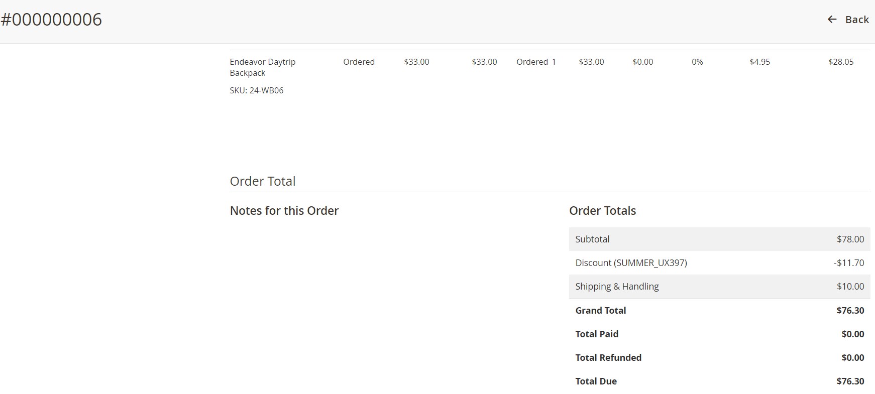Click the SKU: 24-WB06 text
The height and width of the screenshot is (394, 875).
(x=256, y=90)
